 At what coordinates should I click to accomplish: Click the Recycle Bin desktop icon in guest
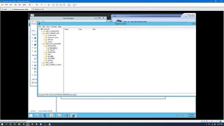click(x=32, y=15)
